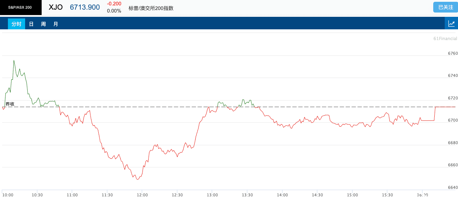Click the 14:30 time axis label

click(317, 195)
